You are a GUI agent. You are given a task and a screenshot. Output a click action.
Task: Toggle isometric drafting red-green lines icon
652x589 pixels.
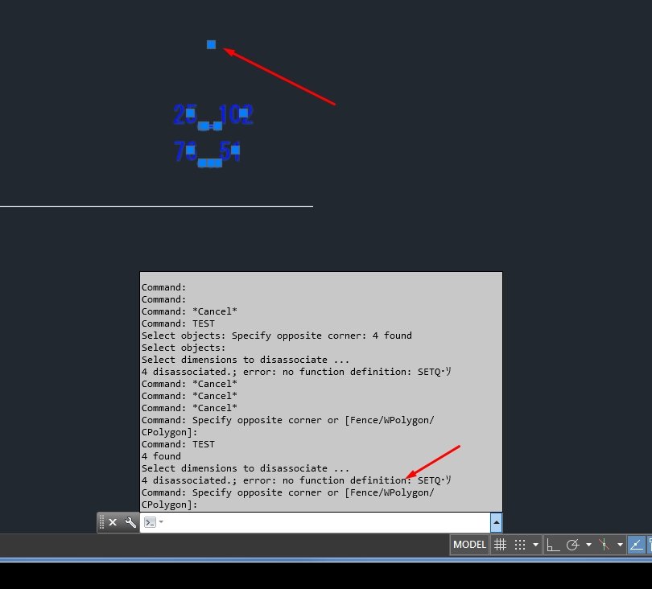coord(605,545)
